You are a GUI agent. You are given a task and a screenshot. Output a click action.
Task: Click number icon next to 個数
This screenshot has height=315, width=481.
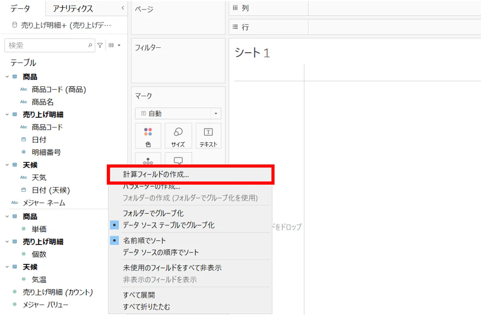pyautogui.click(x=24, y=254)
